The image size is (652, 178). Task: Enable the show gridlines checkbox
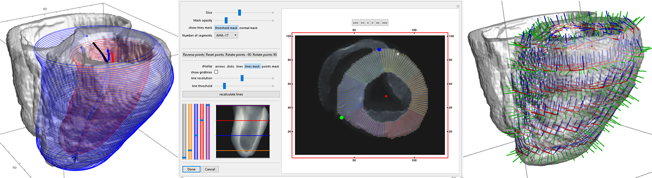[216, 72]
